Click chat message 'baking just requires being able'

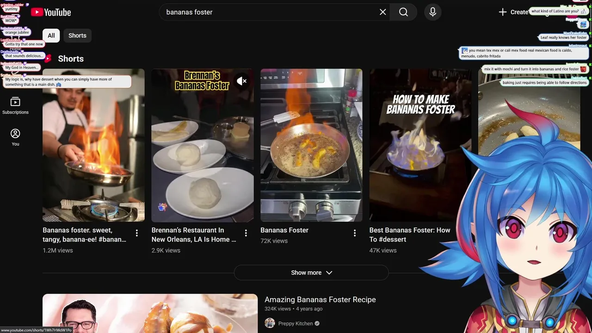(x=544, y=83)
